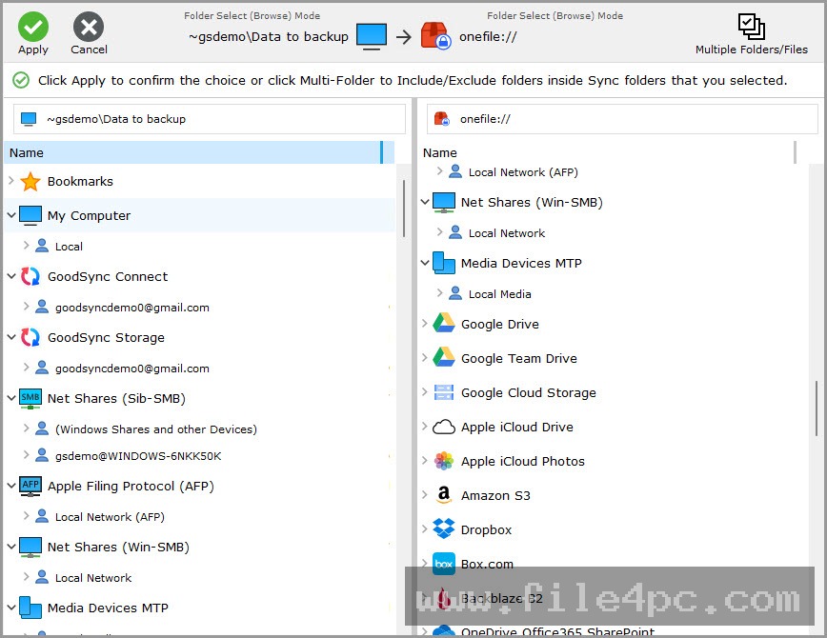Select (Windows Shares and other Devices) entry
This screenshot has width=827, height=638.
(155, 429)
